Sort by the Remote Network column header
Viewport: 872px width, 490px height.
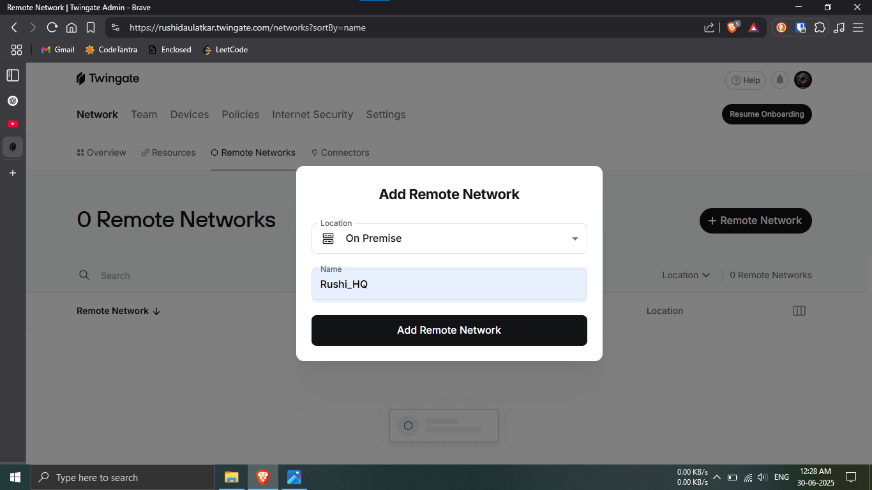click(x=118, y=311)
